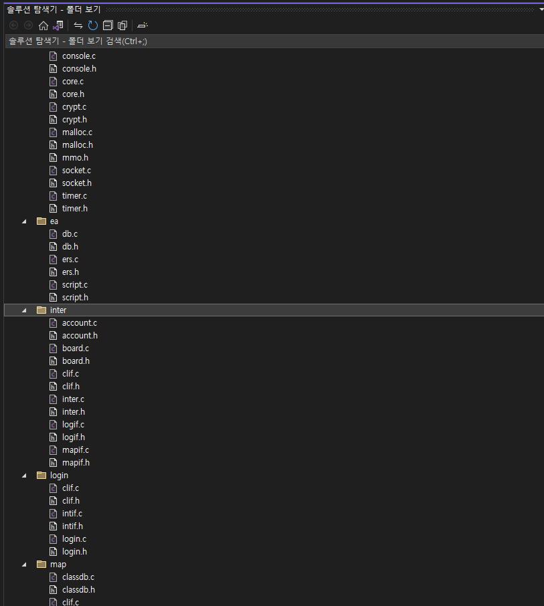Viewport: 544px width, 606px height.
Task: Select socket.h file
Action: click(x=77, y=183)
